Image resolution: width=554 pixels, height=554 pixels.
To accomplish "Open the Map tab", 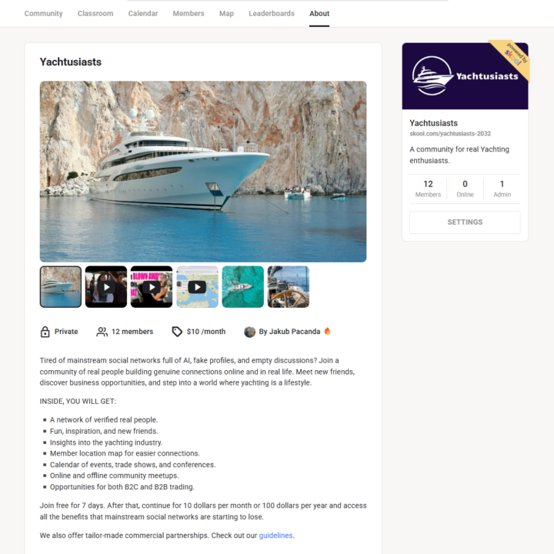I will [x=226, y=13].
